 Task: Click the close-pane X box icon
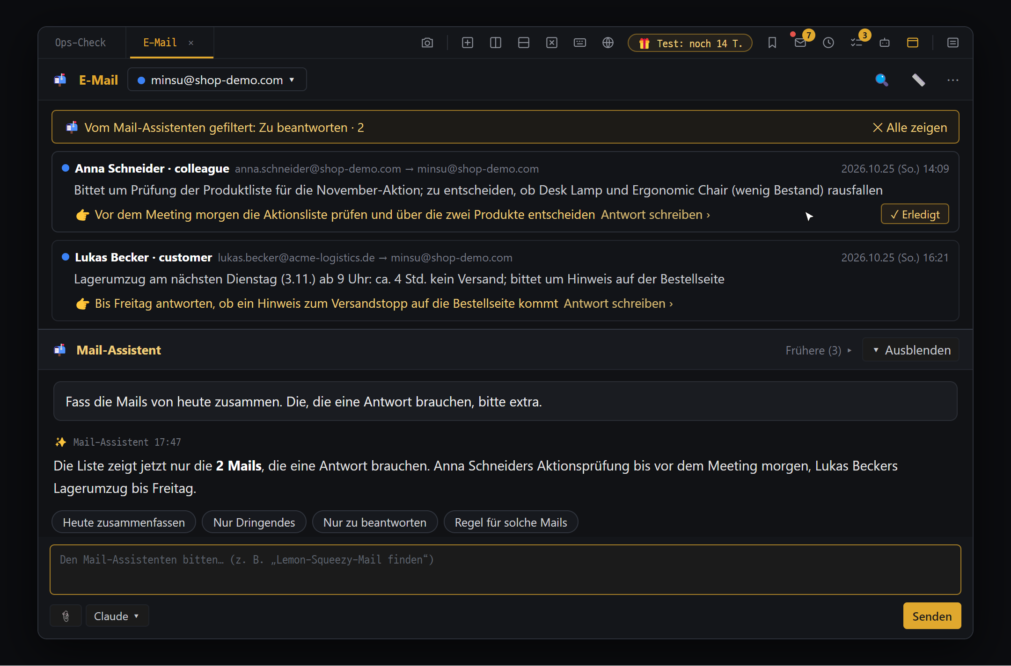[551, 43]
